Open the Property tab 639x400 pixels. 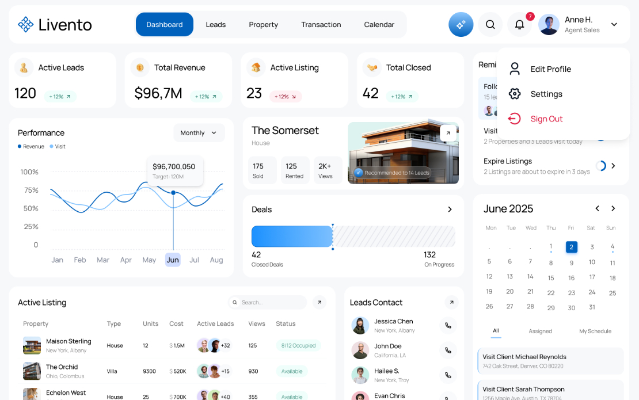[263, 24]
